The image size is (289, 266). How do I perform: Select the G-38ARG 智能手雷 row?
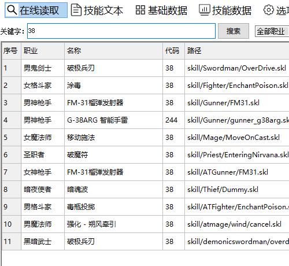click(146, 120)
